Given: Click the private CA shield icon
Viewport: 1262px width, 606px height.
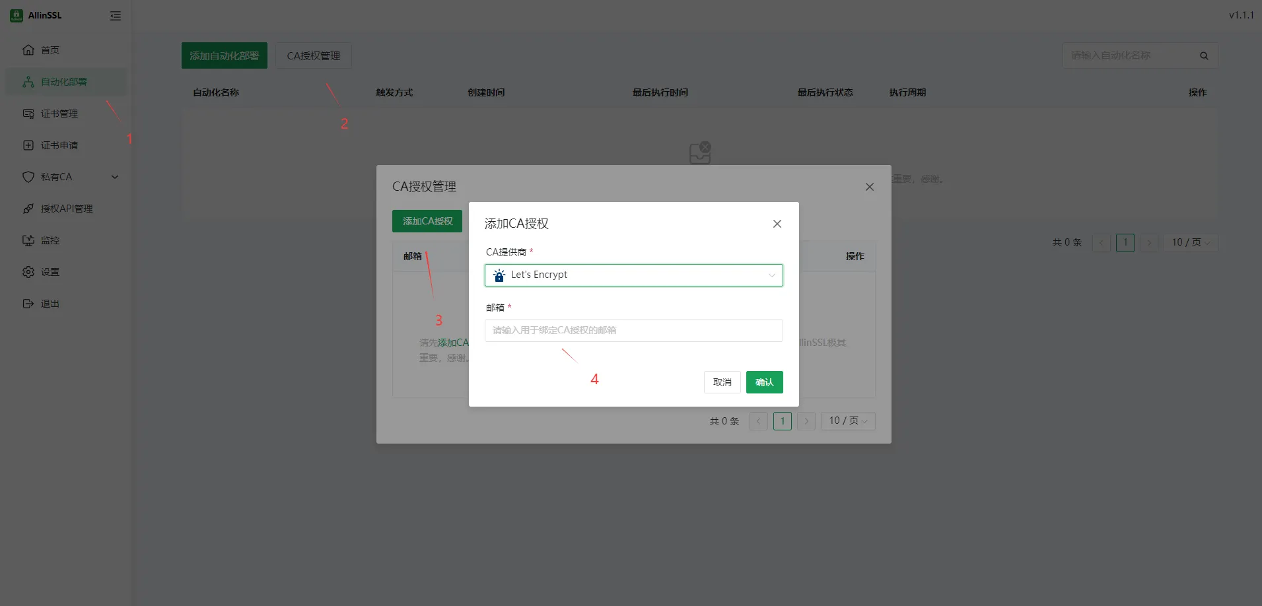Looking at the screenshot, I should [28, 177].
